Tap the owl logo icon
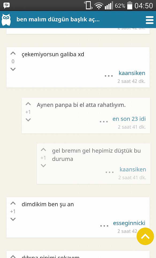The image size is (156, 258). click(6, 20)
